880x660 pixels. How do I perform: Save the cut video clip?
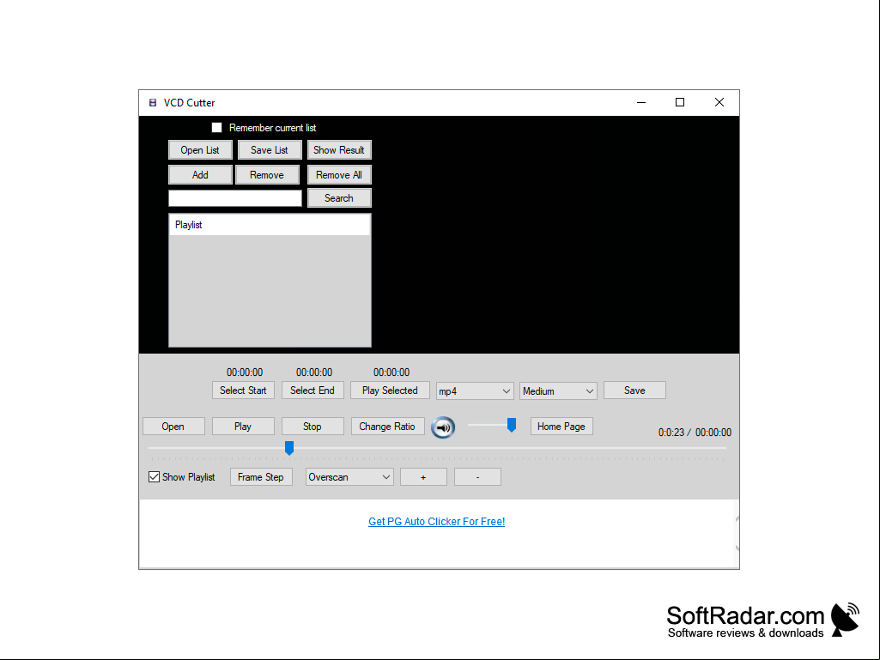(x=634, y=390)
